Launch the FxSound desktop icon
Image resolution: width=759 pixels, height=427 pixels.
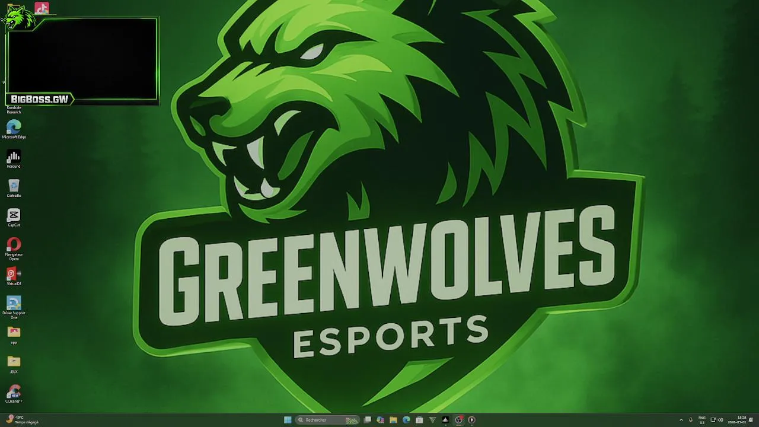click(14, 159)
